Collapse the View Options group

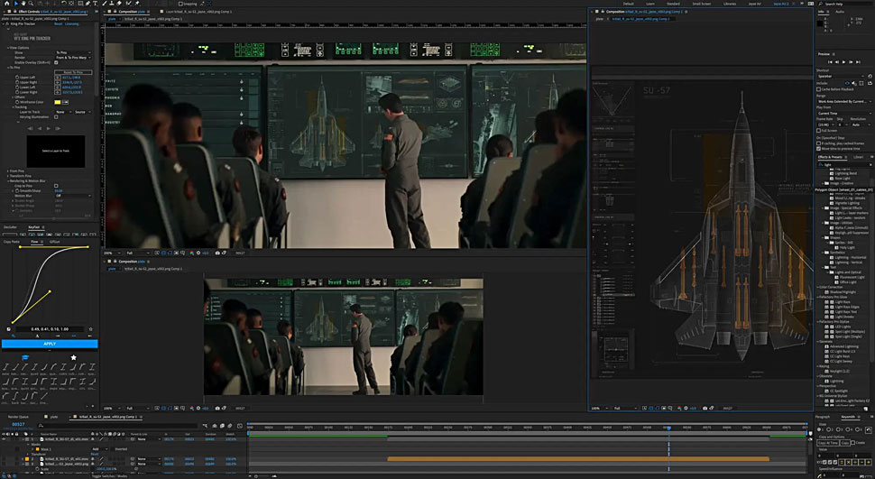tap(9, 48)
